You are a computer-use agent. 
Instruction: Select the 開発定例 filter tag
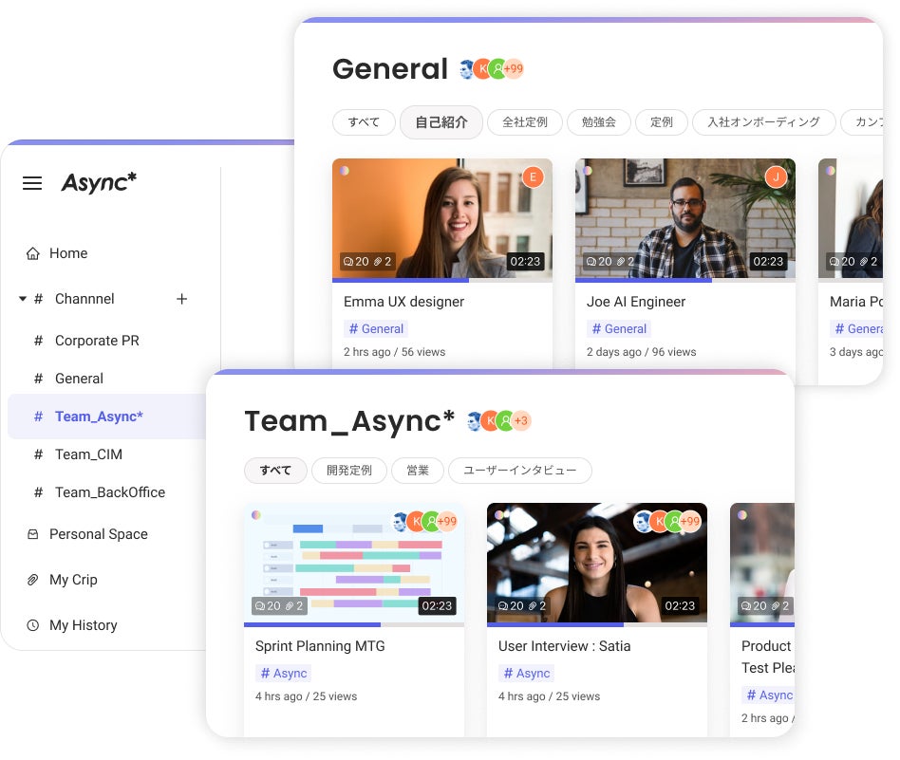tap(349, 471)
